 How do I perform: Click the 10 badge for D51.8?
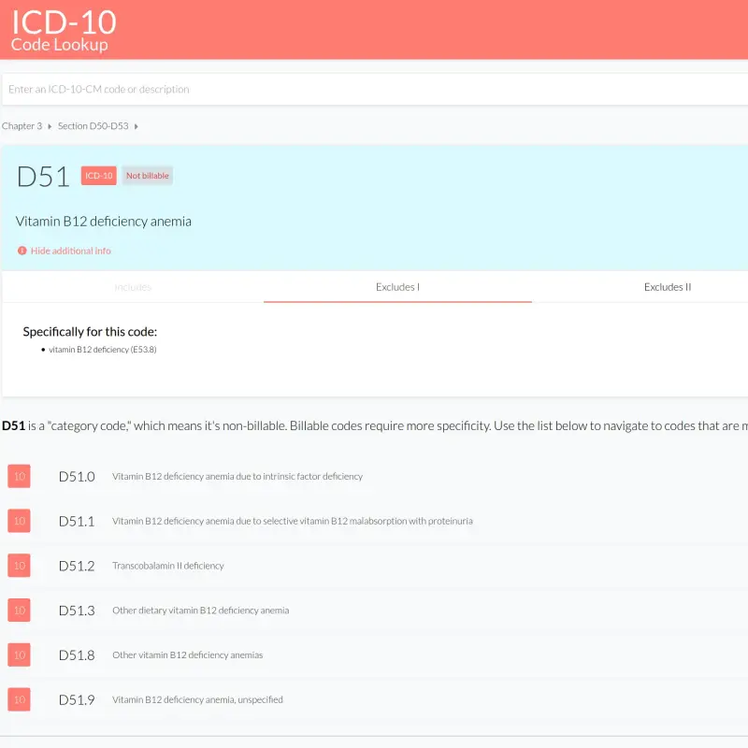click(x=19, y=655)
